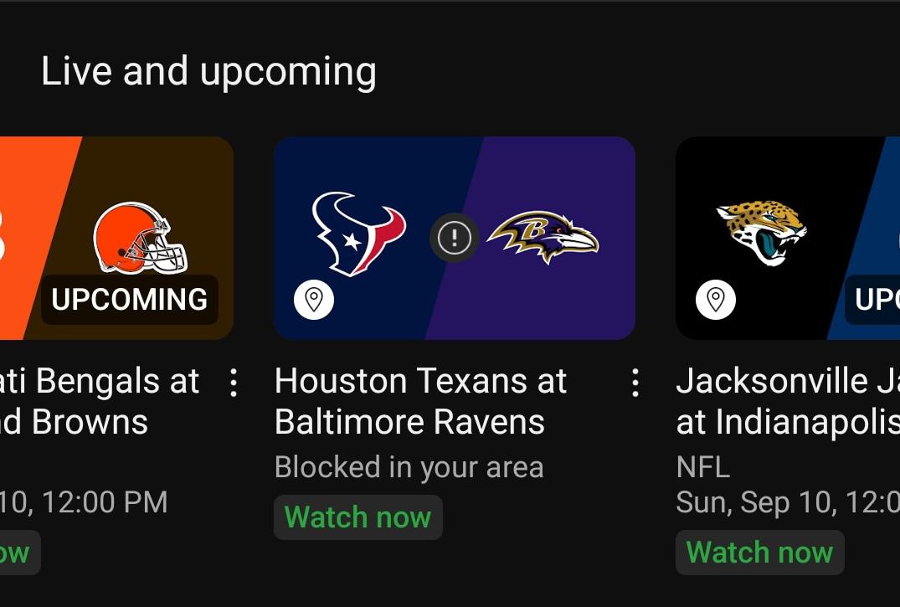The height and width of the screenshot is (607, 900).
Task: Tap the exclamation alert icon between team logos
Action: coord(454,238)
